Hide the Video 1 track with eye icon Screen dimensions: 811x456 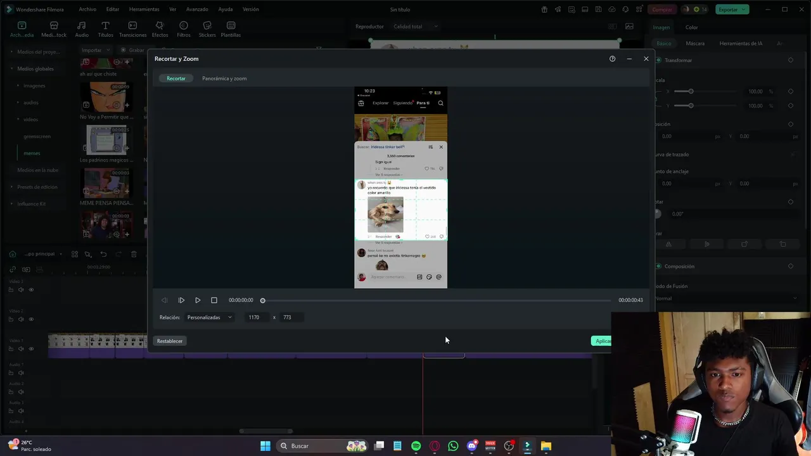click(x=31, y=349)
